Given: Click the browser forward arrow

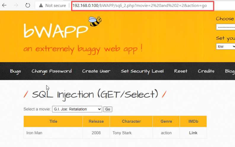Looking at the screenshot, I should (16, 5).
